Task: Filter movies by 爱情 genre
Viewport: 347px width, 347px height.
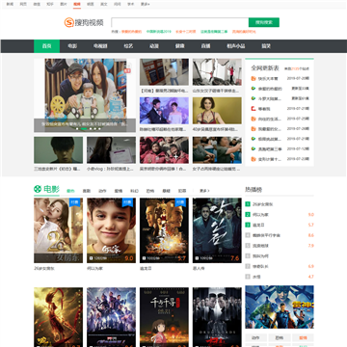Action: tap(119, 191)
